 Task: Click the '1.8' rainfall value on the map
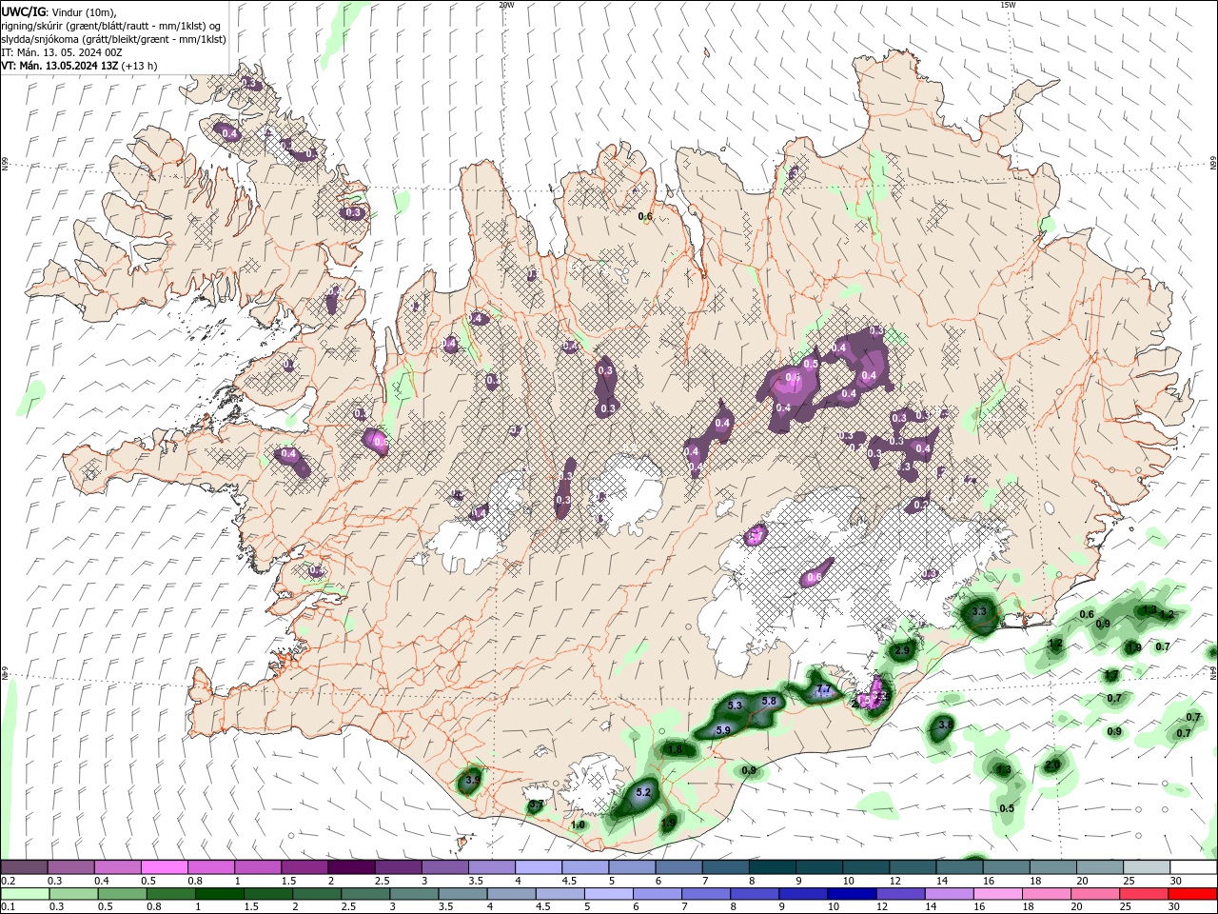[676, 750]
